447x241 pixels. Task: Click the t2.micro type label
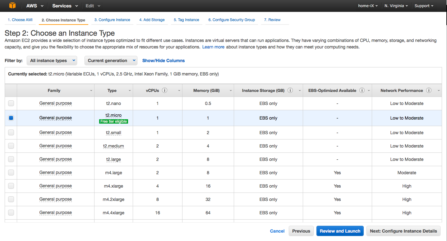[x=113, y=115]
